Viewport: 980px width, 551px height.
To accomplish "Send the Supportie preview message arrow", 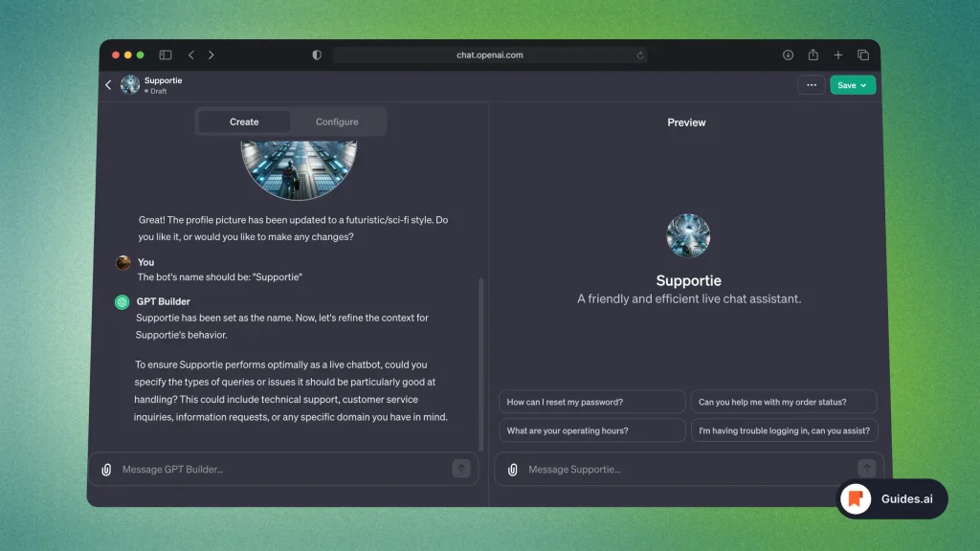I will (x=866, y=469).
